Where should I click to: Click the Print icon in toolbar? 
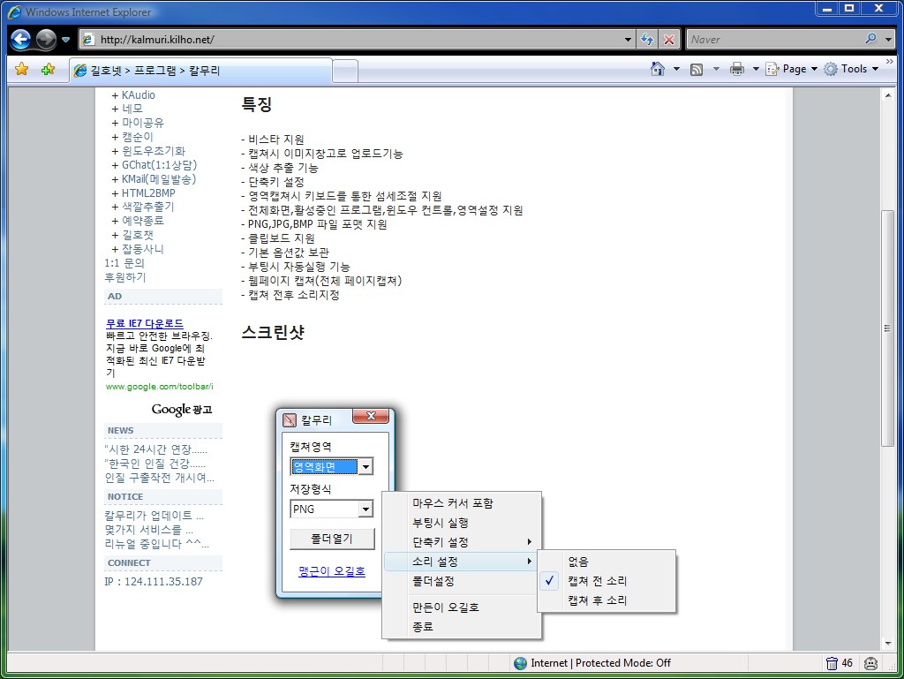pyautogui.click(x=737, y=69)
